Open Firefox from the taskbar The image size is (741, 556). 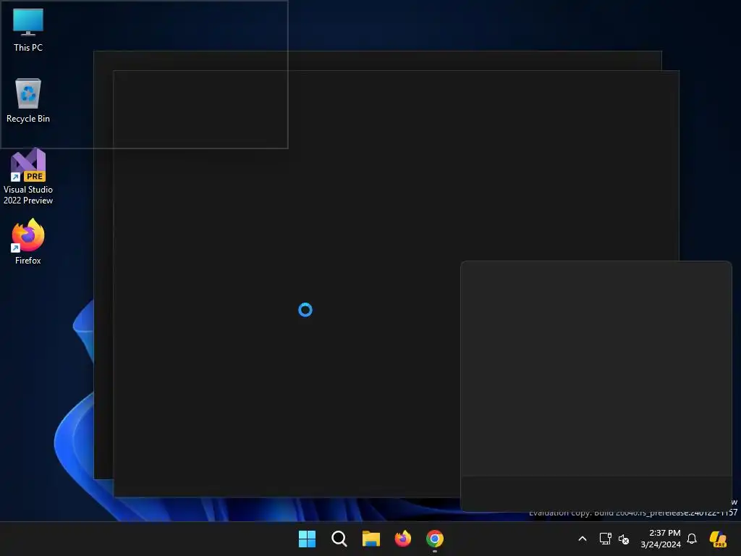click(403, 539)
